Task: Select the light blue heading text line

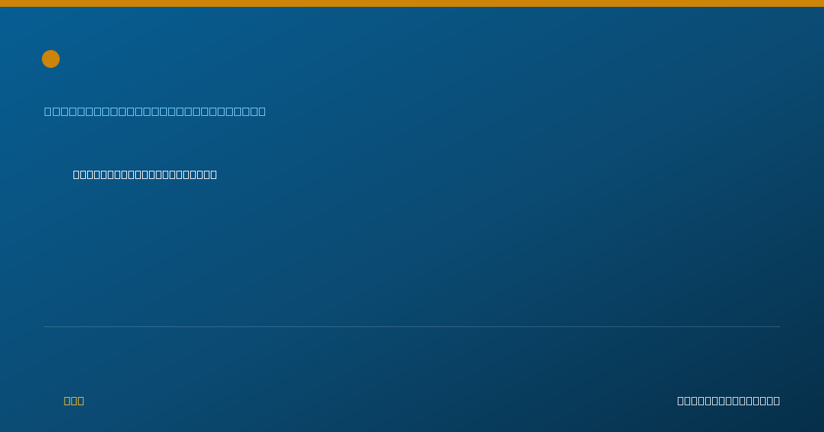Action: [x=155, y=111]
